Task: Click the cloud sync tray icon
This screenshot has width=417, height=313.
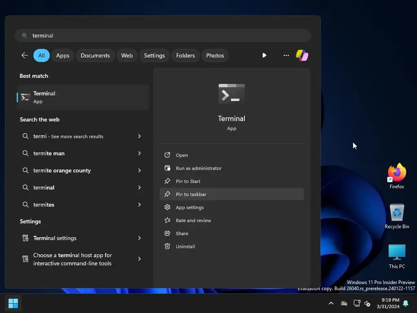Action: [x=344, y=303]
